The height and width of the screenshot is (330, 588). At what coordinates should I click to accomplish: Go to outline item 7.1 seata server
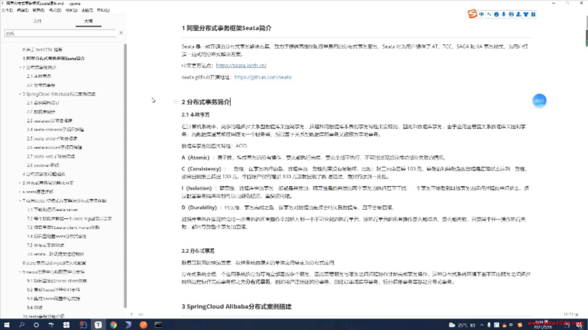52,210
